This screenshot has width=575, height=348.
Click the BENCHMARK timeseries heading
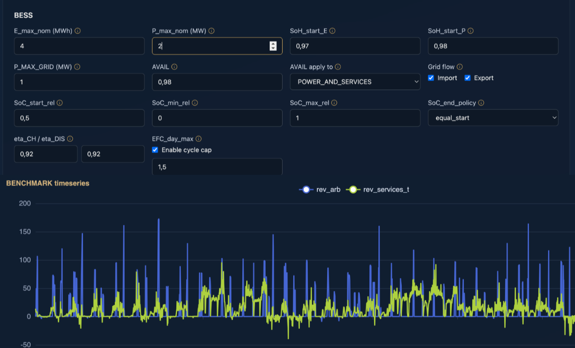pos(48,183)
